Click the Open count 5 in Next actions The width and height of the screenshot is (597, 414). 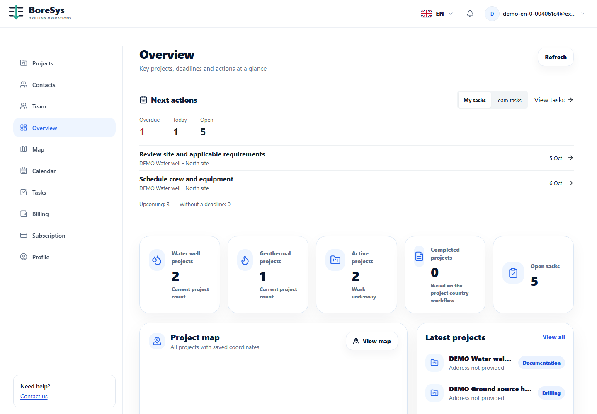(x=203, y=132)
